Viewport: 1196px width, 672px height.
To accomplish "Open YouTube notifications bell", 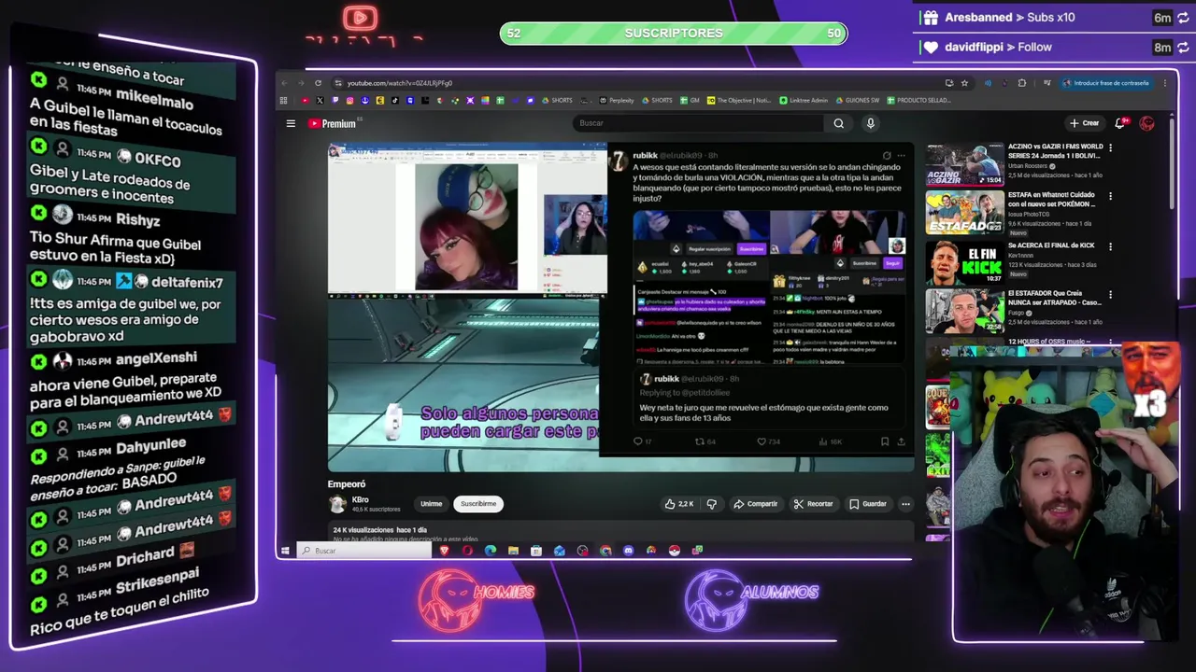I will point(1120,123).
